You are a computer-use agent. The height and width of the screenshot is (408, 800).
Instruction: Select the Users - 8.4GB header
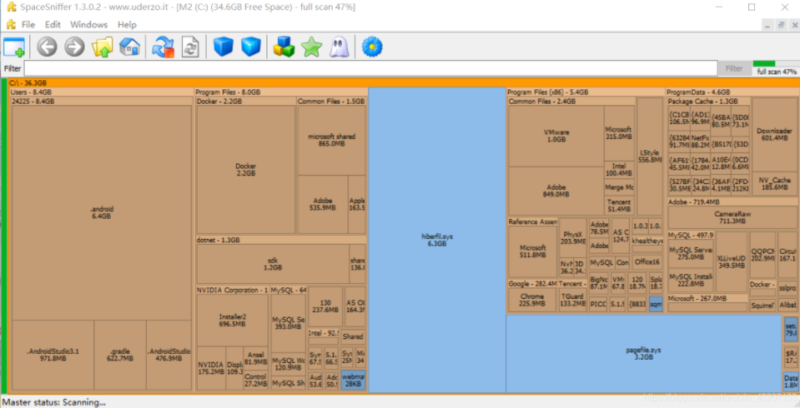click(x=101, y=92)
